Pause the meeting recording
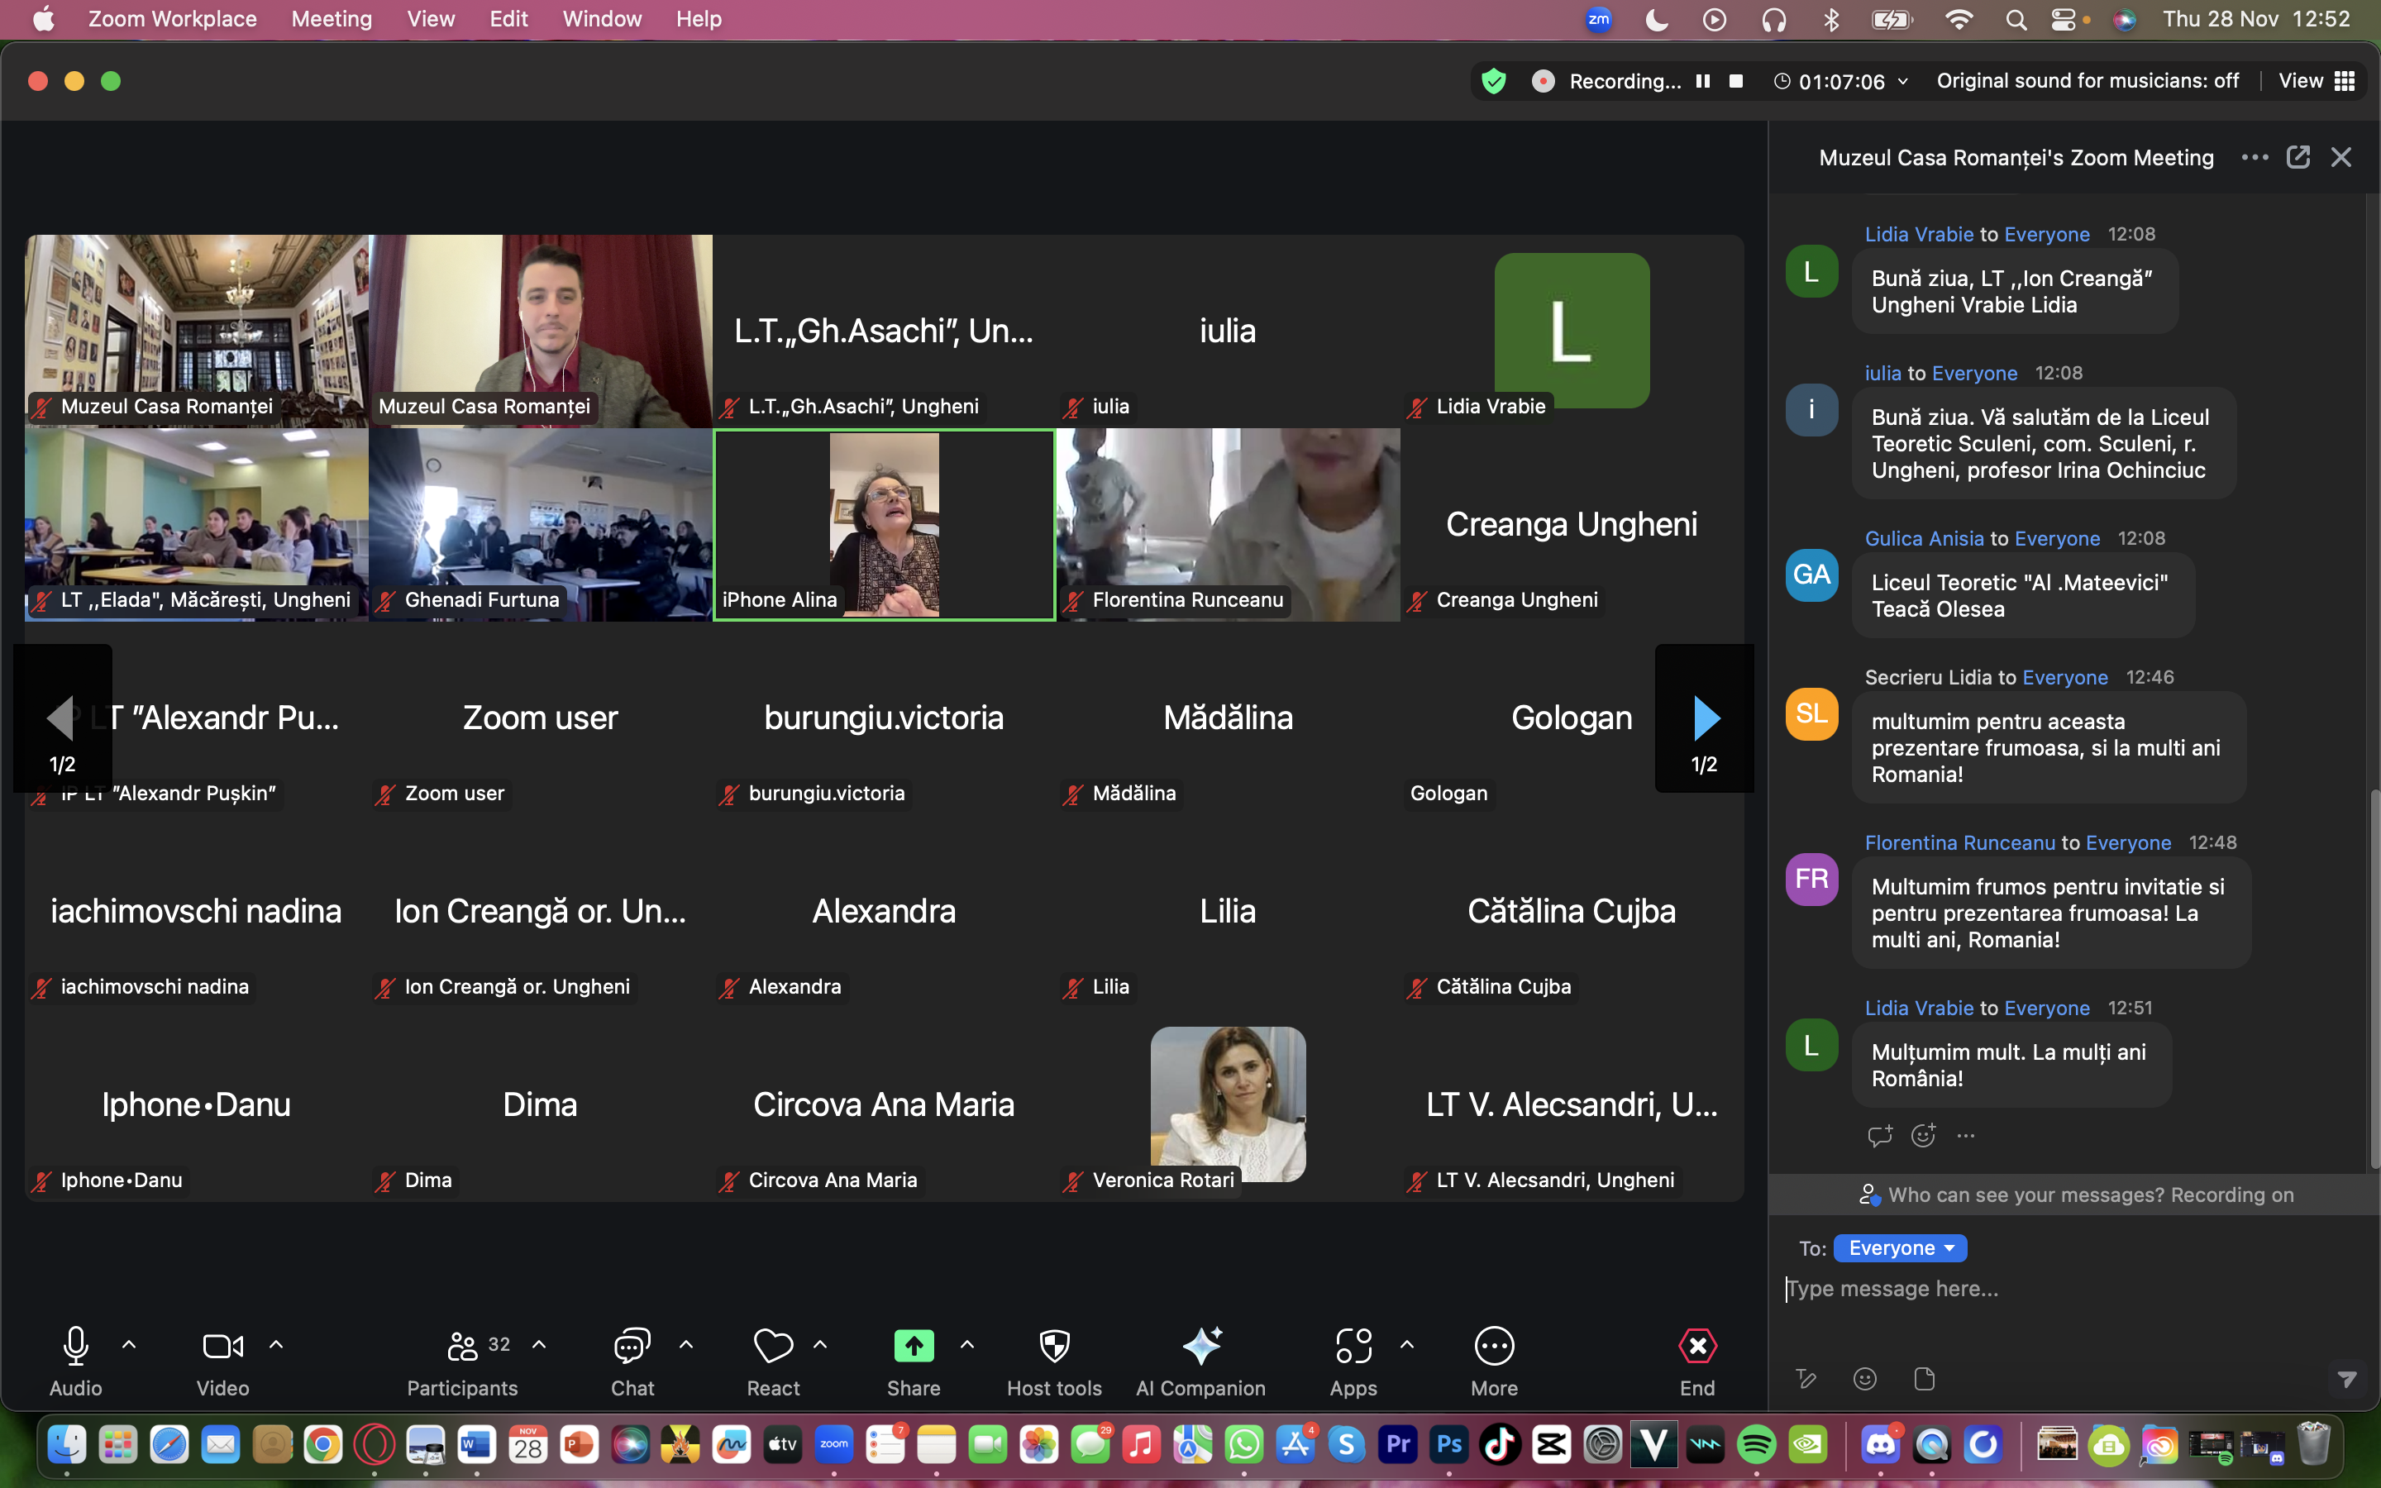The image size is (2381, 1488). point(1703,81)
